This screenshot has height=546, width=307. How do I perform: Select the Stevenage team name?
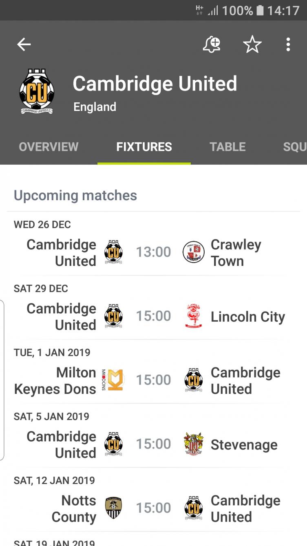[x=244, y=445]
